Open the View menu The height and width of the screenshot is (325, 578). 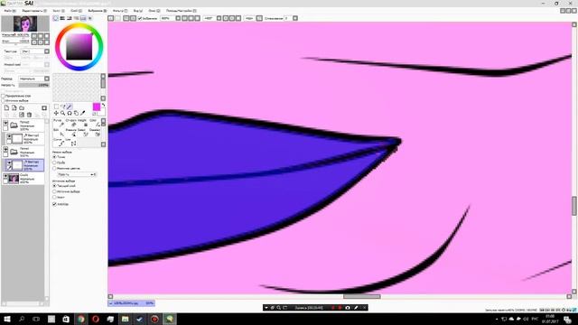(x=138, y=11)
